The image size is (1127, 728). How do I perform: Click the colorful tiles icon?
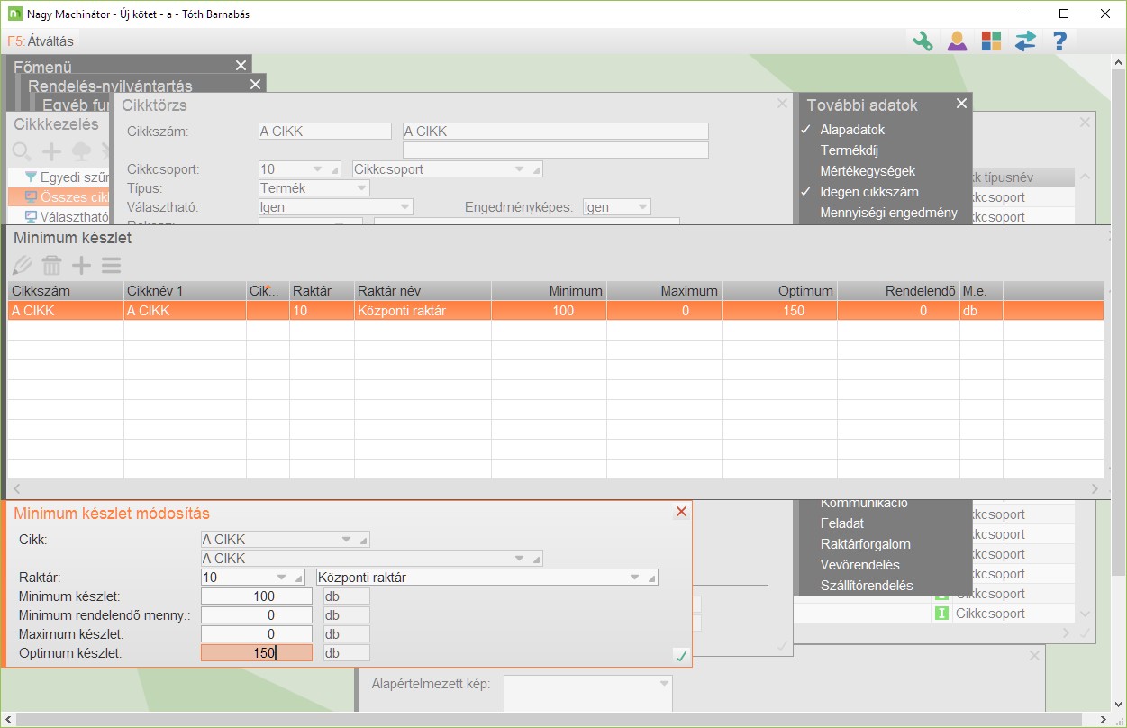pyautogui.click(x=991, y=41)
